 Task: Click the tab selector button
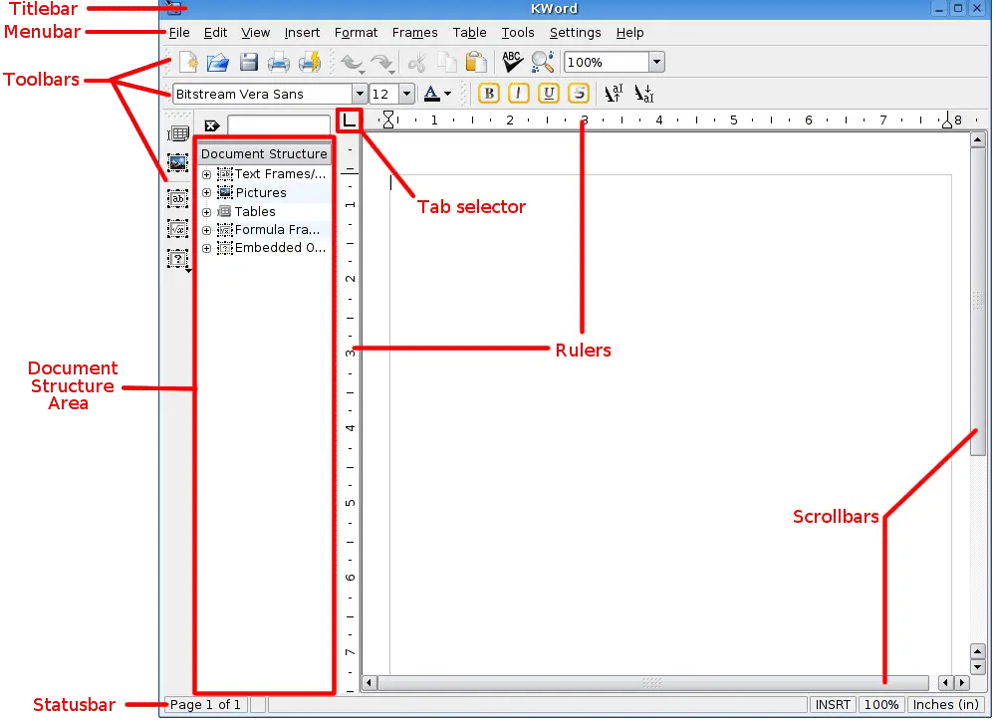(x=350, y=120)
